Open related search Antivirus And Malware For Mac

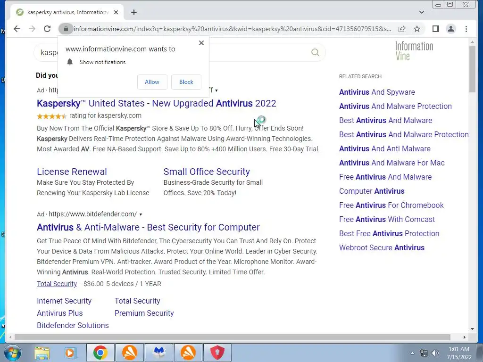point(392,163)
